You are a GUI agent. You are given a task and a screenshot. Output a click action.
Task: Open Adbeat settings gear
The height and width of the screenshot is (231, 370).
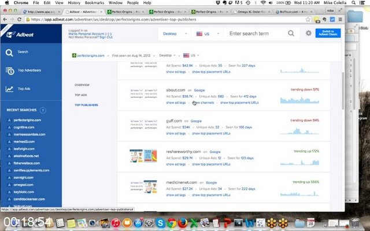pos(308,33)
